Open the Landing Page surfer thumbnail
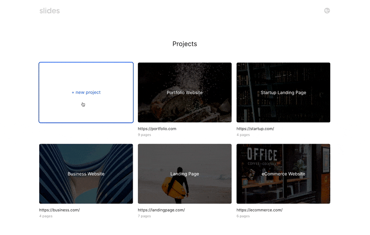This screenshot has height=235, width=370. [185, 174]
